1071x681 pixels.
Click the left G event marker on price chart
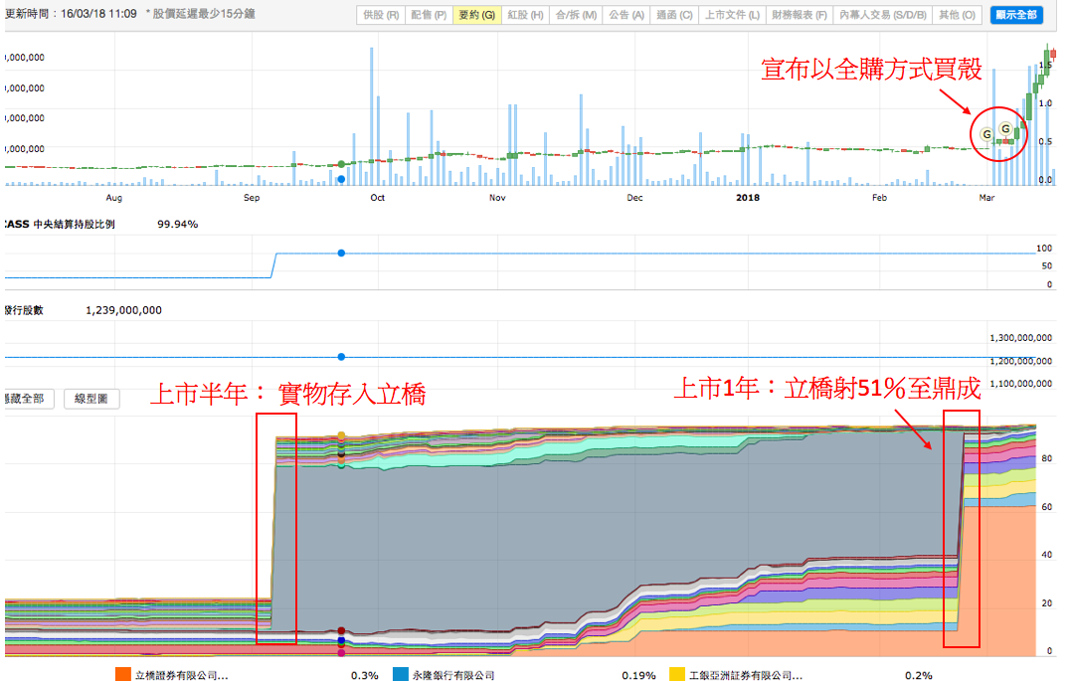pyautogui.click(x=986, y=134)
